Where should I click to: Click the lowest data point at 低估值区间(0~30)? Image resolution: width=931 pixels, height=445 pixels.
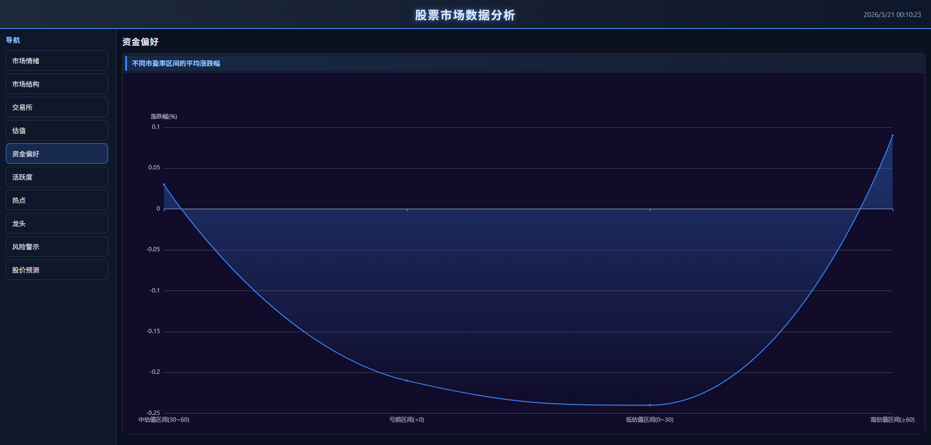click(x=650, y=405)
